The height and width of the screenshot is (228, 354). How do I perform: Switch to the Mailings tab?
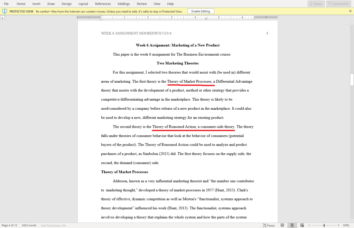coord(123,4)
